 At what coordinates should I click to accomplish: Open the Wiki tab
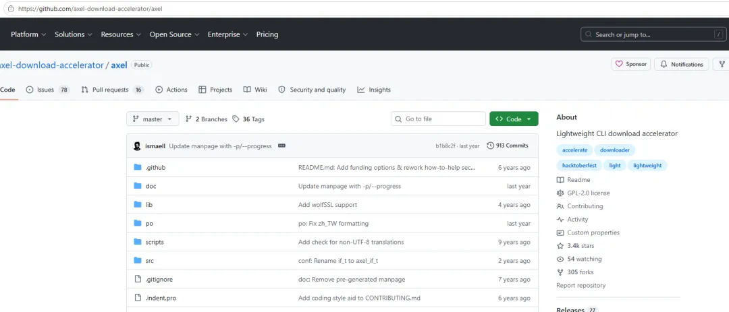[x=255, y=90]
